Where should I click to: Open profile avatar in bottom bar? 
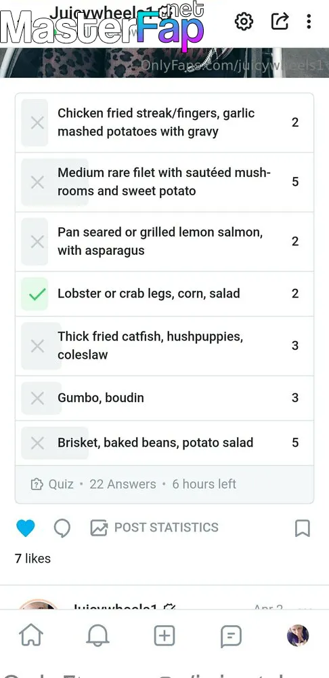click(298, 636)
